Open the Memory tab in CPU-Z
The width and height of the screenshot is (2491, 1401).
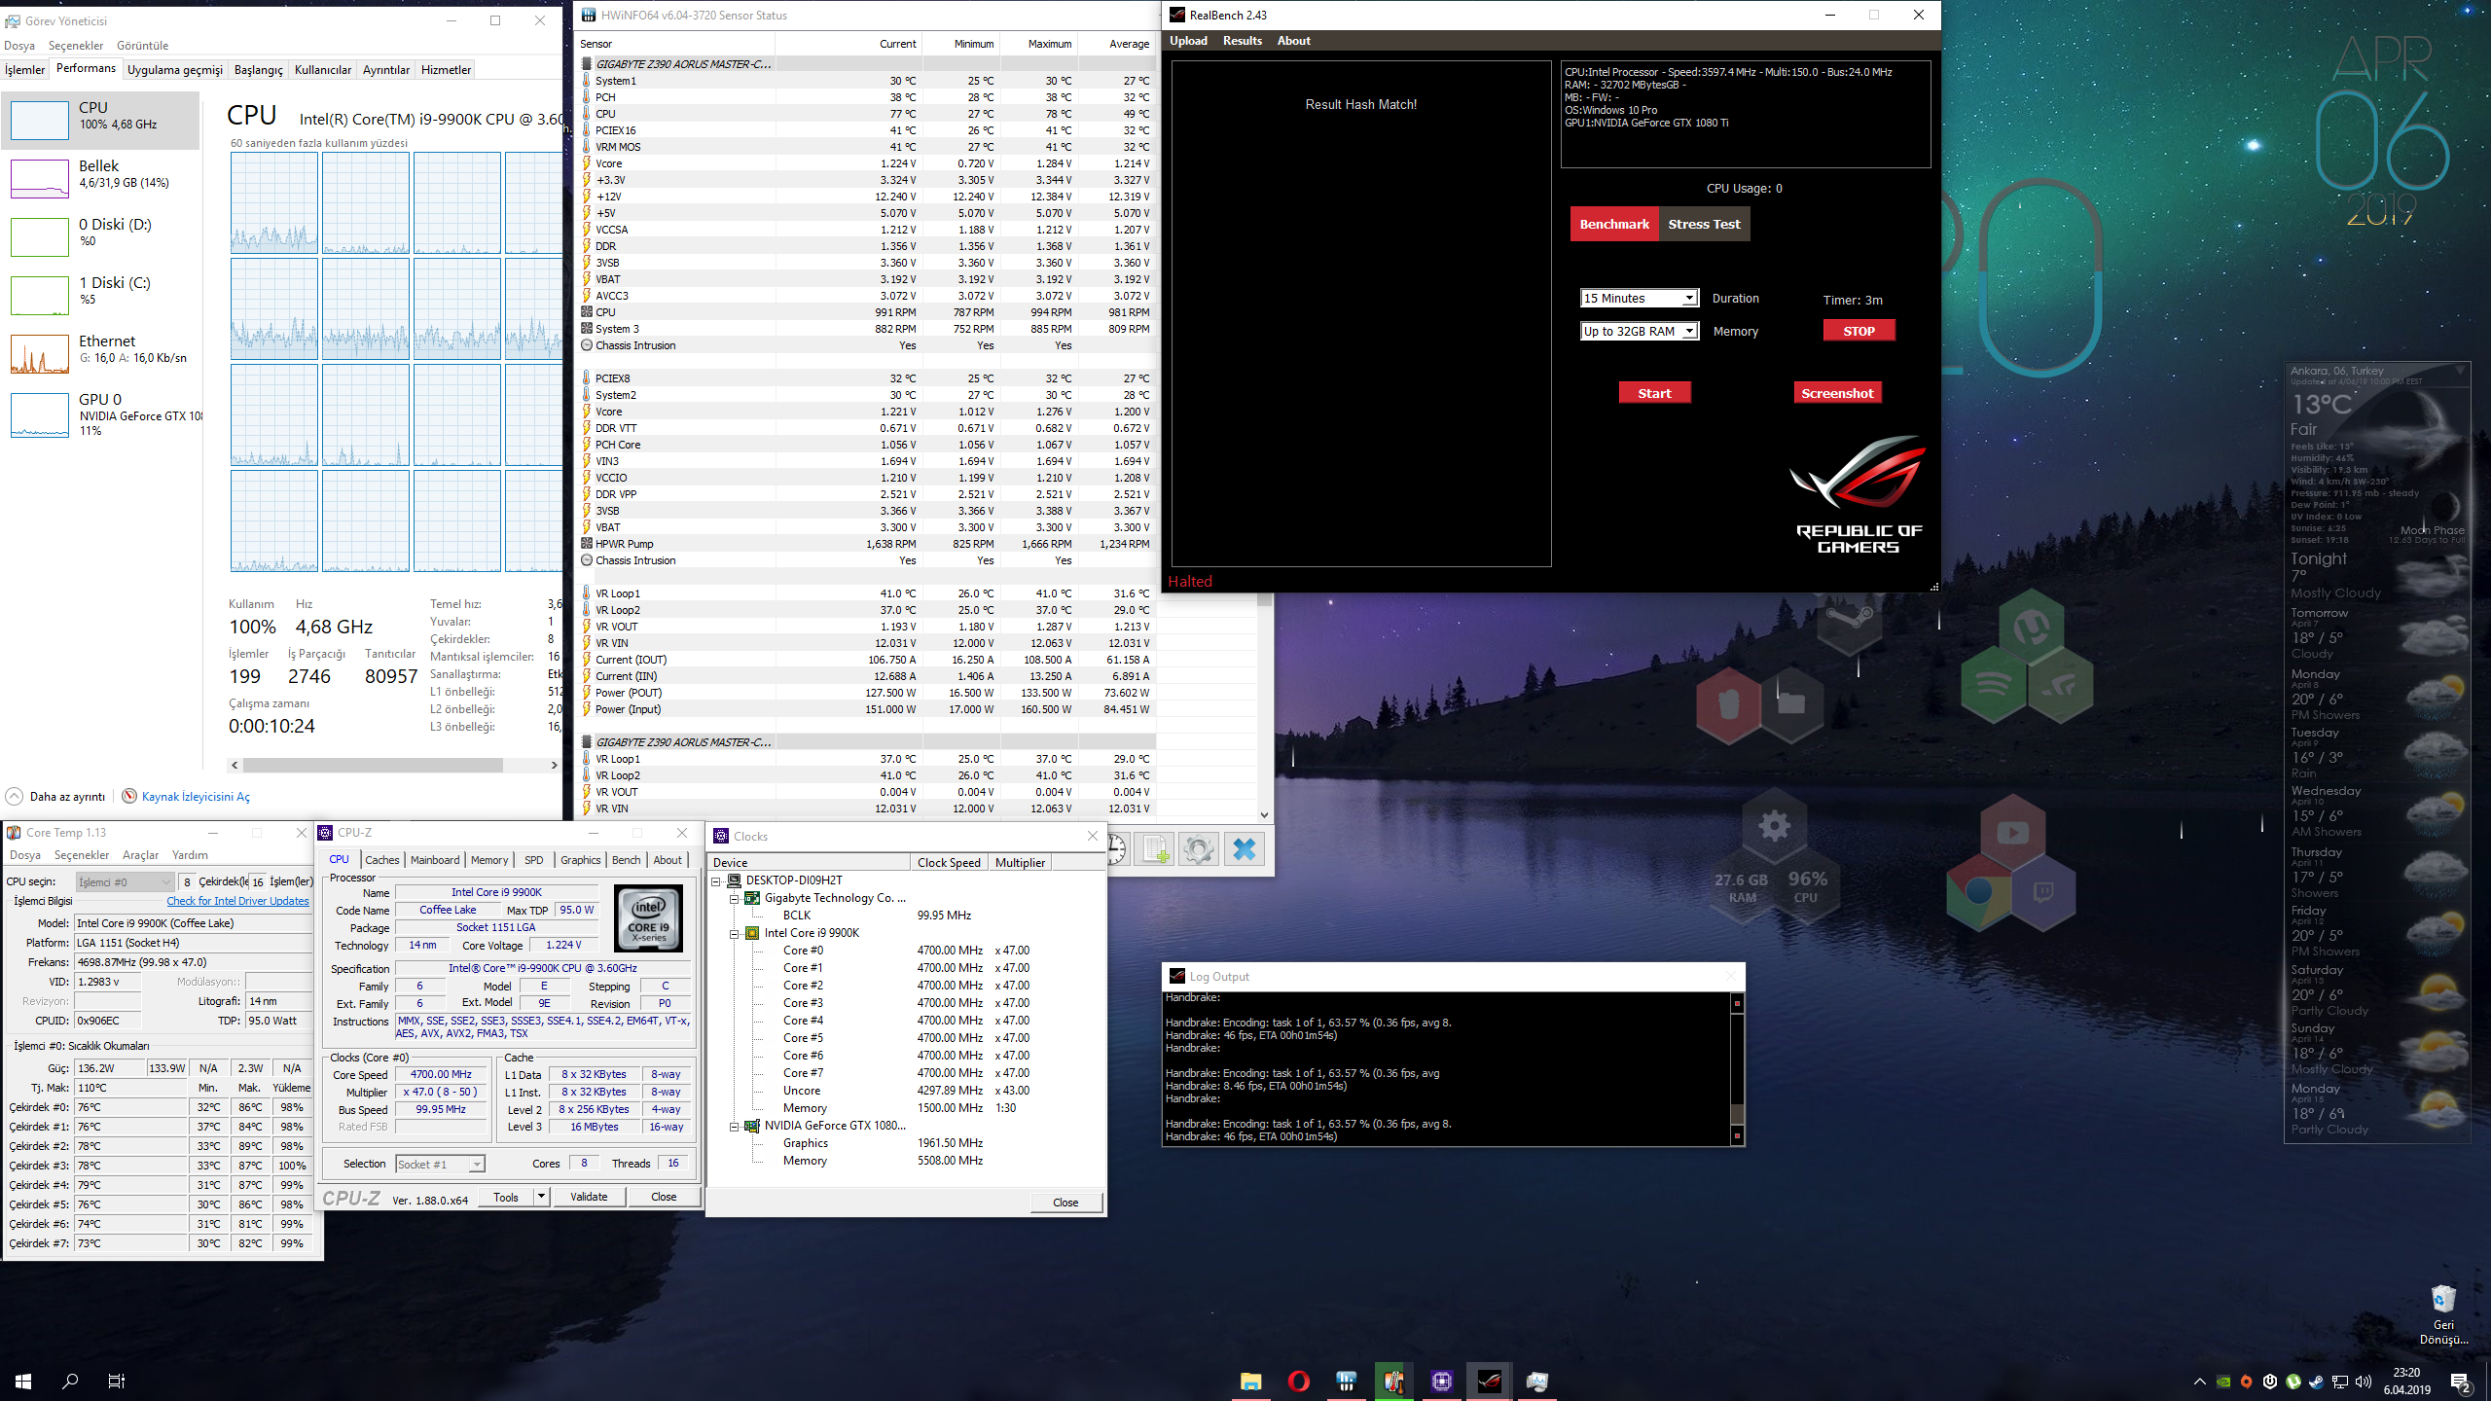tap(489, 860)
